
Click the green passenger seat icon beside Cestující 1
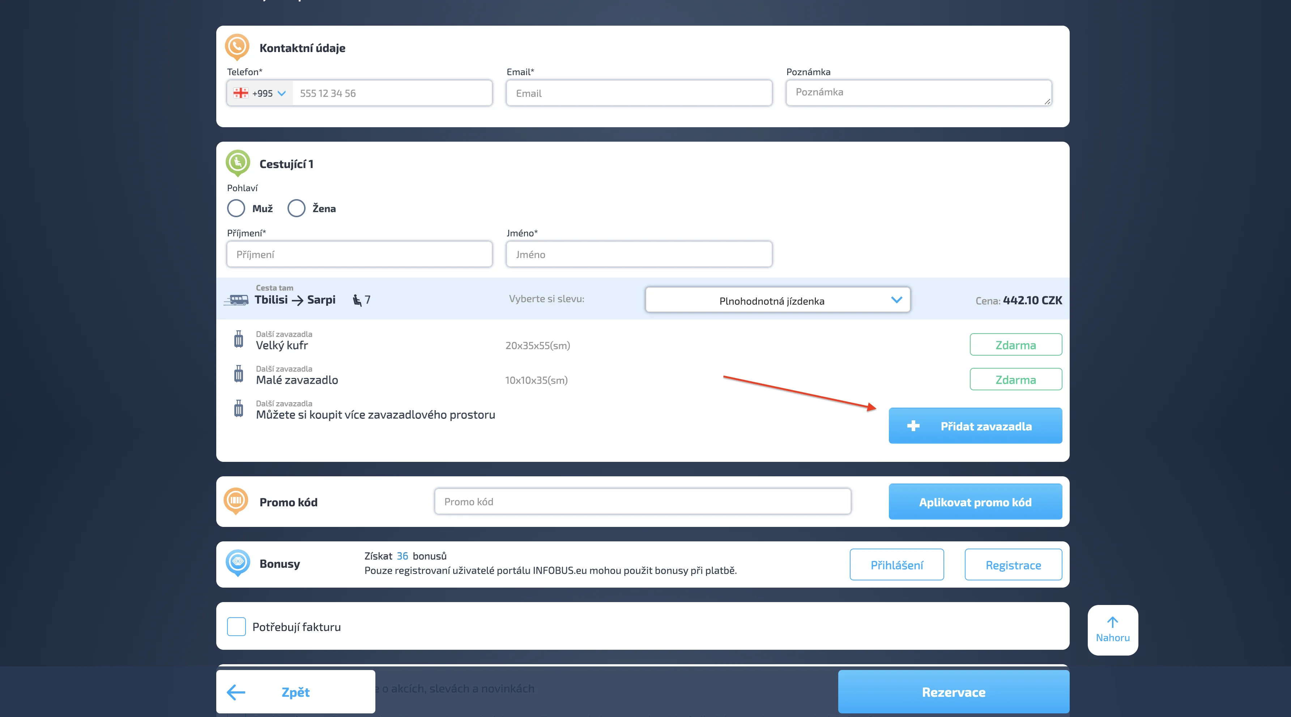click(x=238, y=162)
